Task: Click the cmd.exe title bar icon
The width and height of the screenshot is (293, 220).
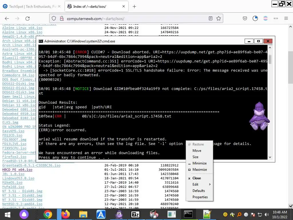Action: 41,41
